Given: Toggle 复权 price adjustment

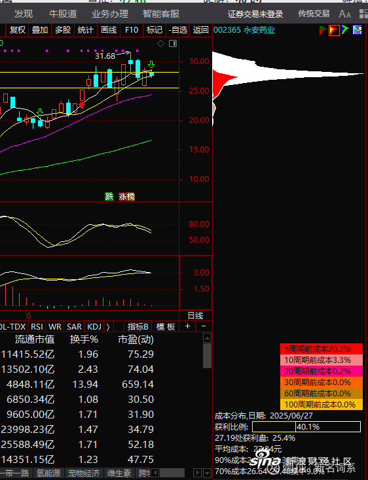Looking at the screenshot, I should tap(18, 30).
